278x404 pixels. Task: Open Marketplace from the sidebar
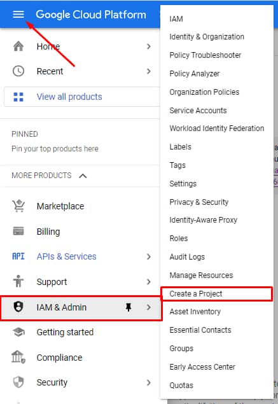point(60,206)
